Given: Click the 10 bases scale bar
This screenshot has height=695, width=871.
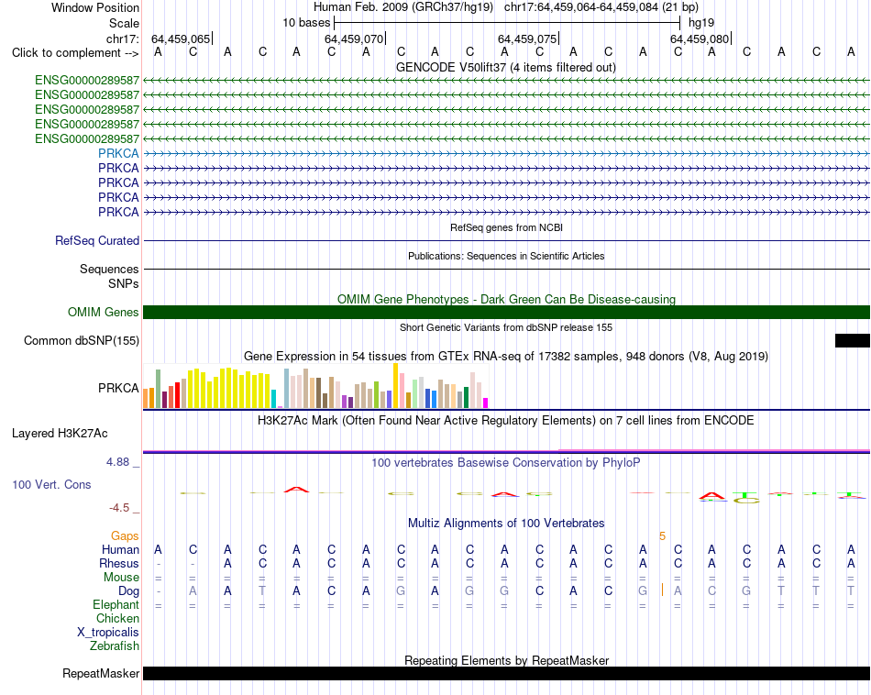Looking at the screenshot, I should click(x=507, y=23).
